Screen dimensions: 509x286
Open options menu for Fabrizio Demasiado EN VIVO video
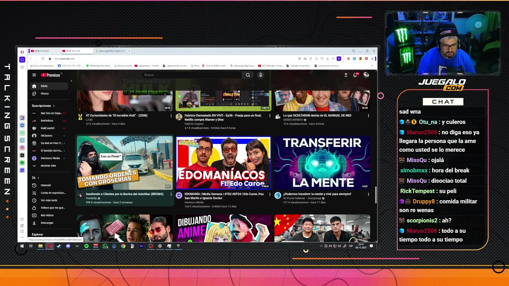point(270,116)
